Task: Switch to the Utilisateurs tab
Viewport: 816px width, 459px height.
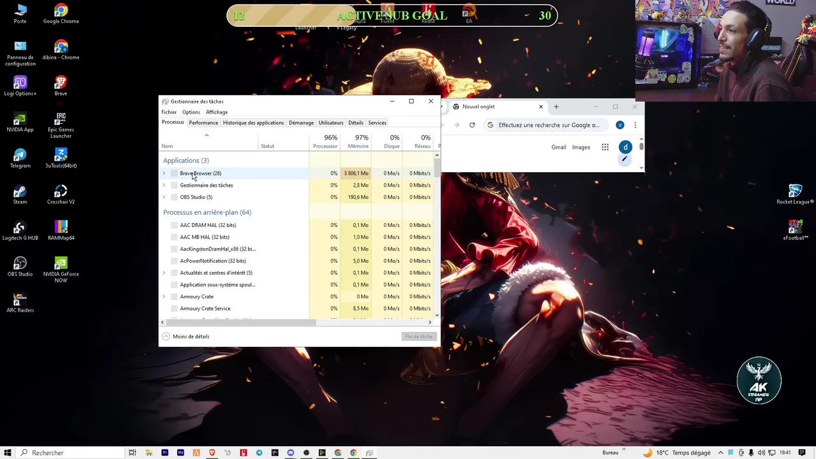Action: [x=331, y=123]
